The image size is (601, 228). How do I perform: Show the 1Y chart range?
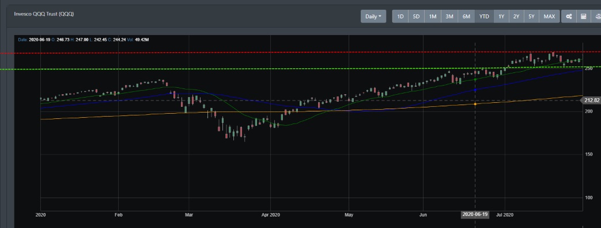pyautogui.click(x=501, y=17)
